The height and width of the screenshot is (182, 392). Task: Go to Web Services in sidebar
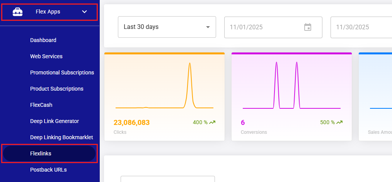point(46,56)
